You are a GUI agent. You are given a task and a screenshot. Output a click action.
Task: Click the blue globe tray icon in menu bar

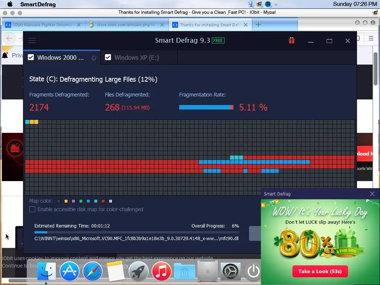[268, 4]
